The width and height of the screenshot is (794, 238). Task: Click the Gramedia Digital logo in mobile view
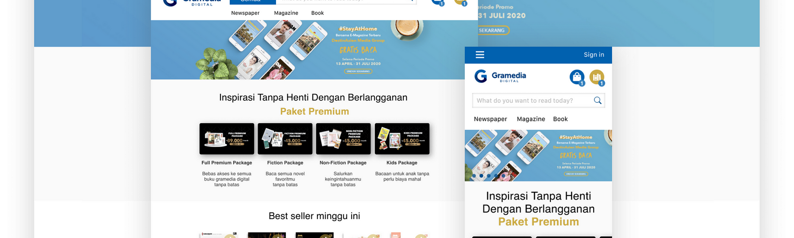(500, 76)
